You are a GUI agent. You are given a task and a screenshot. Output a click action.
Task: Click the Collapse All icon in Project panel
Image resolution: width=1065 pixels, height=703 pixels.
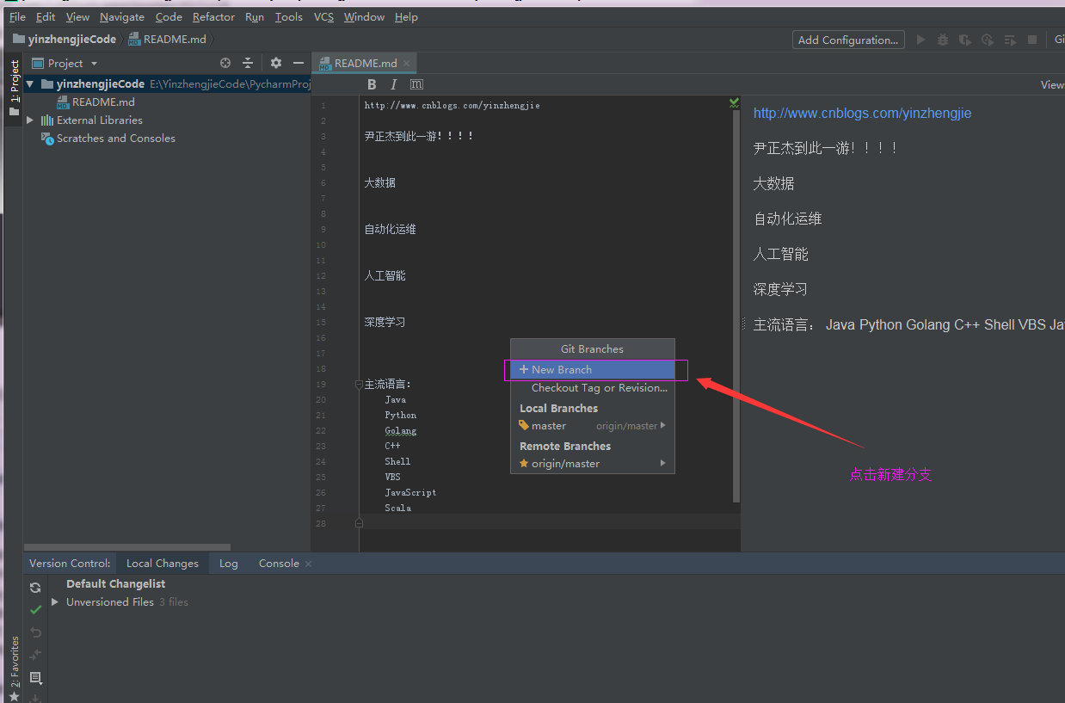[248, 63]
